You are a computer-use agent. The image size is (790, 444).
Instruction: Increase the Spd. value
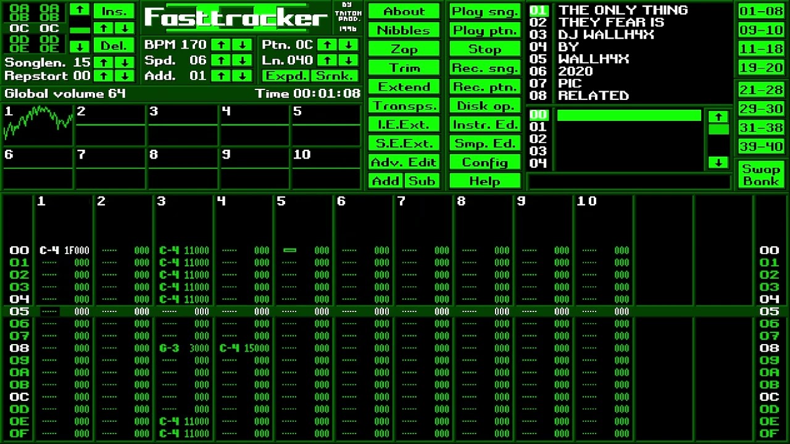click(221, 60)
